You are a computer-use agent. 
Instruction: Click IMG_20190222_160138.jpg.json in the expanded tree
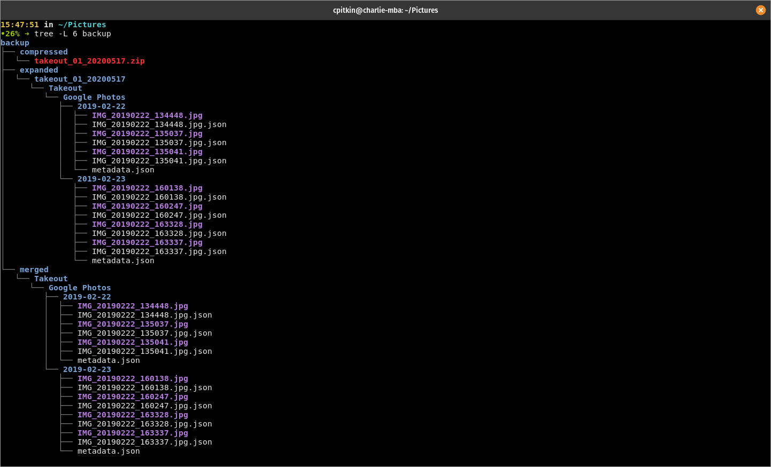click(159, 197)
